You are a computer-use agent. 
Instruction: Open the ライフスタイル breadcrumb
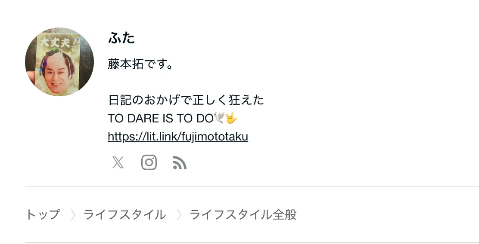point(124,215)
